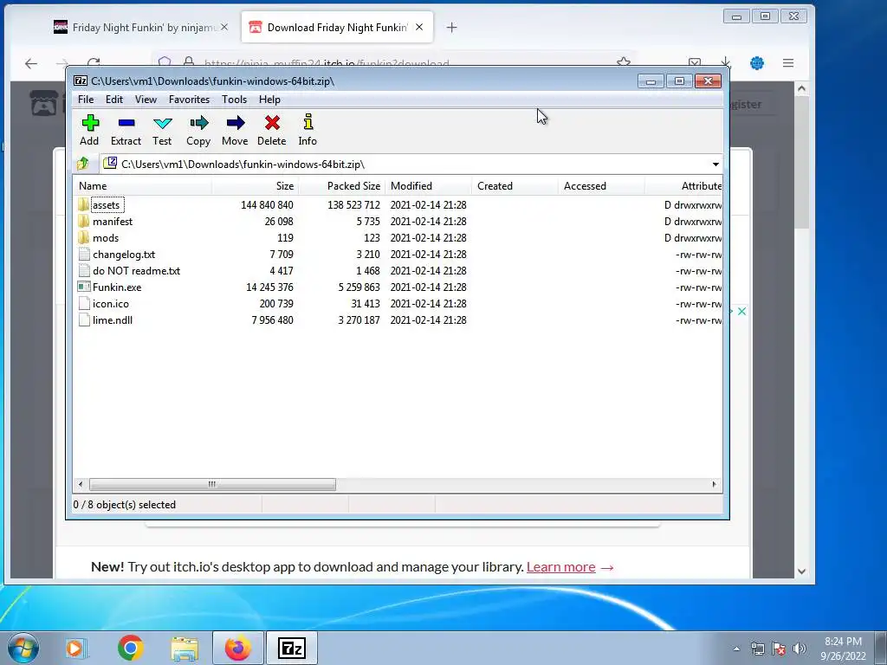Click the Firefox downloads arrow icon
Screen dimensions: 887x665
click(x=726, y=62)
